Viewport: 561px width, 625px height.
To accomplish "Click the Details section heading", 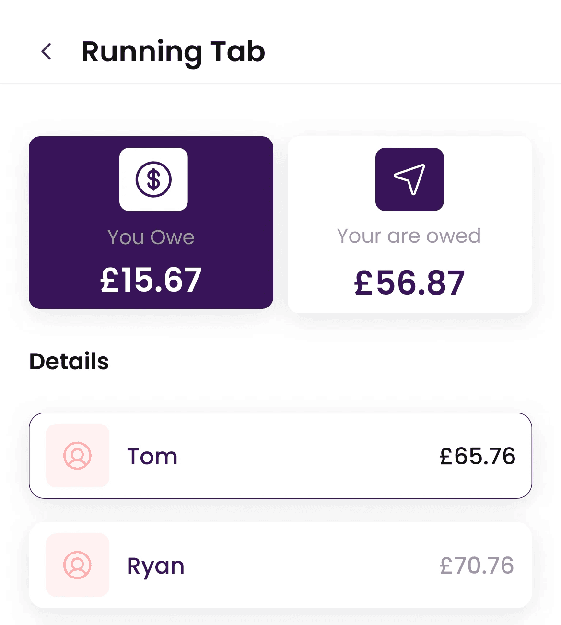I will 69,361.
